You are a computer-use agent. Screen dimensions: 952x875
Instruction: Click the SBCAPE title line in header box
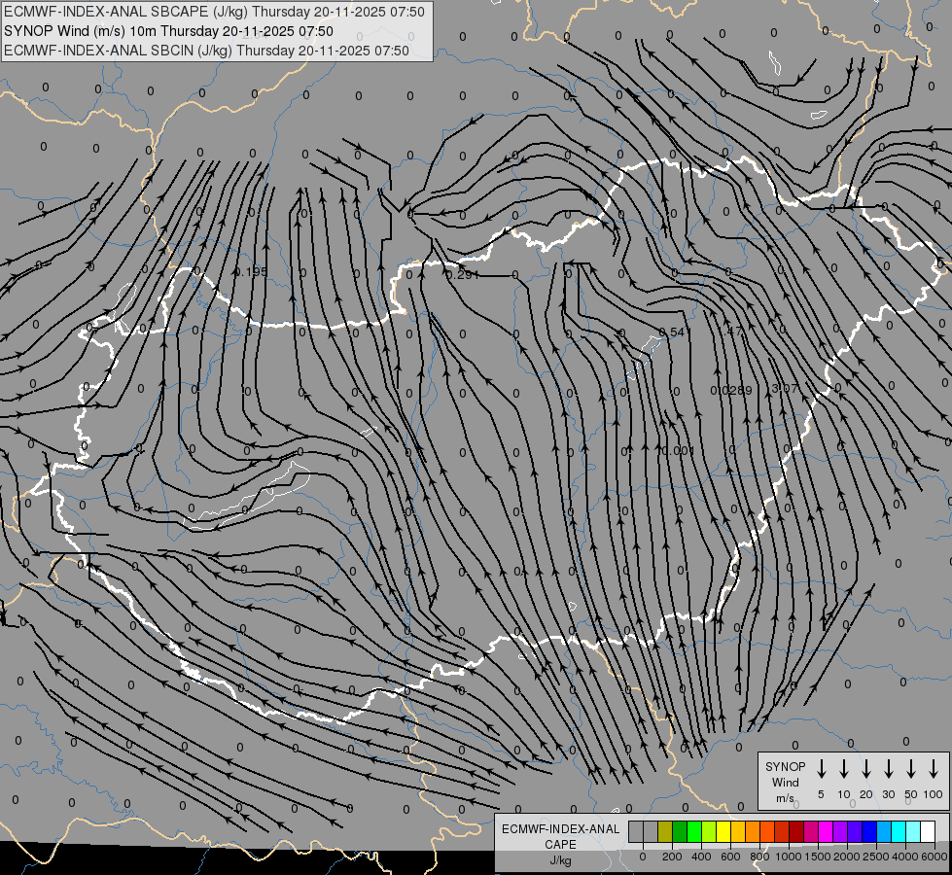tap(214, 12)
